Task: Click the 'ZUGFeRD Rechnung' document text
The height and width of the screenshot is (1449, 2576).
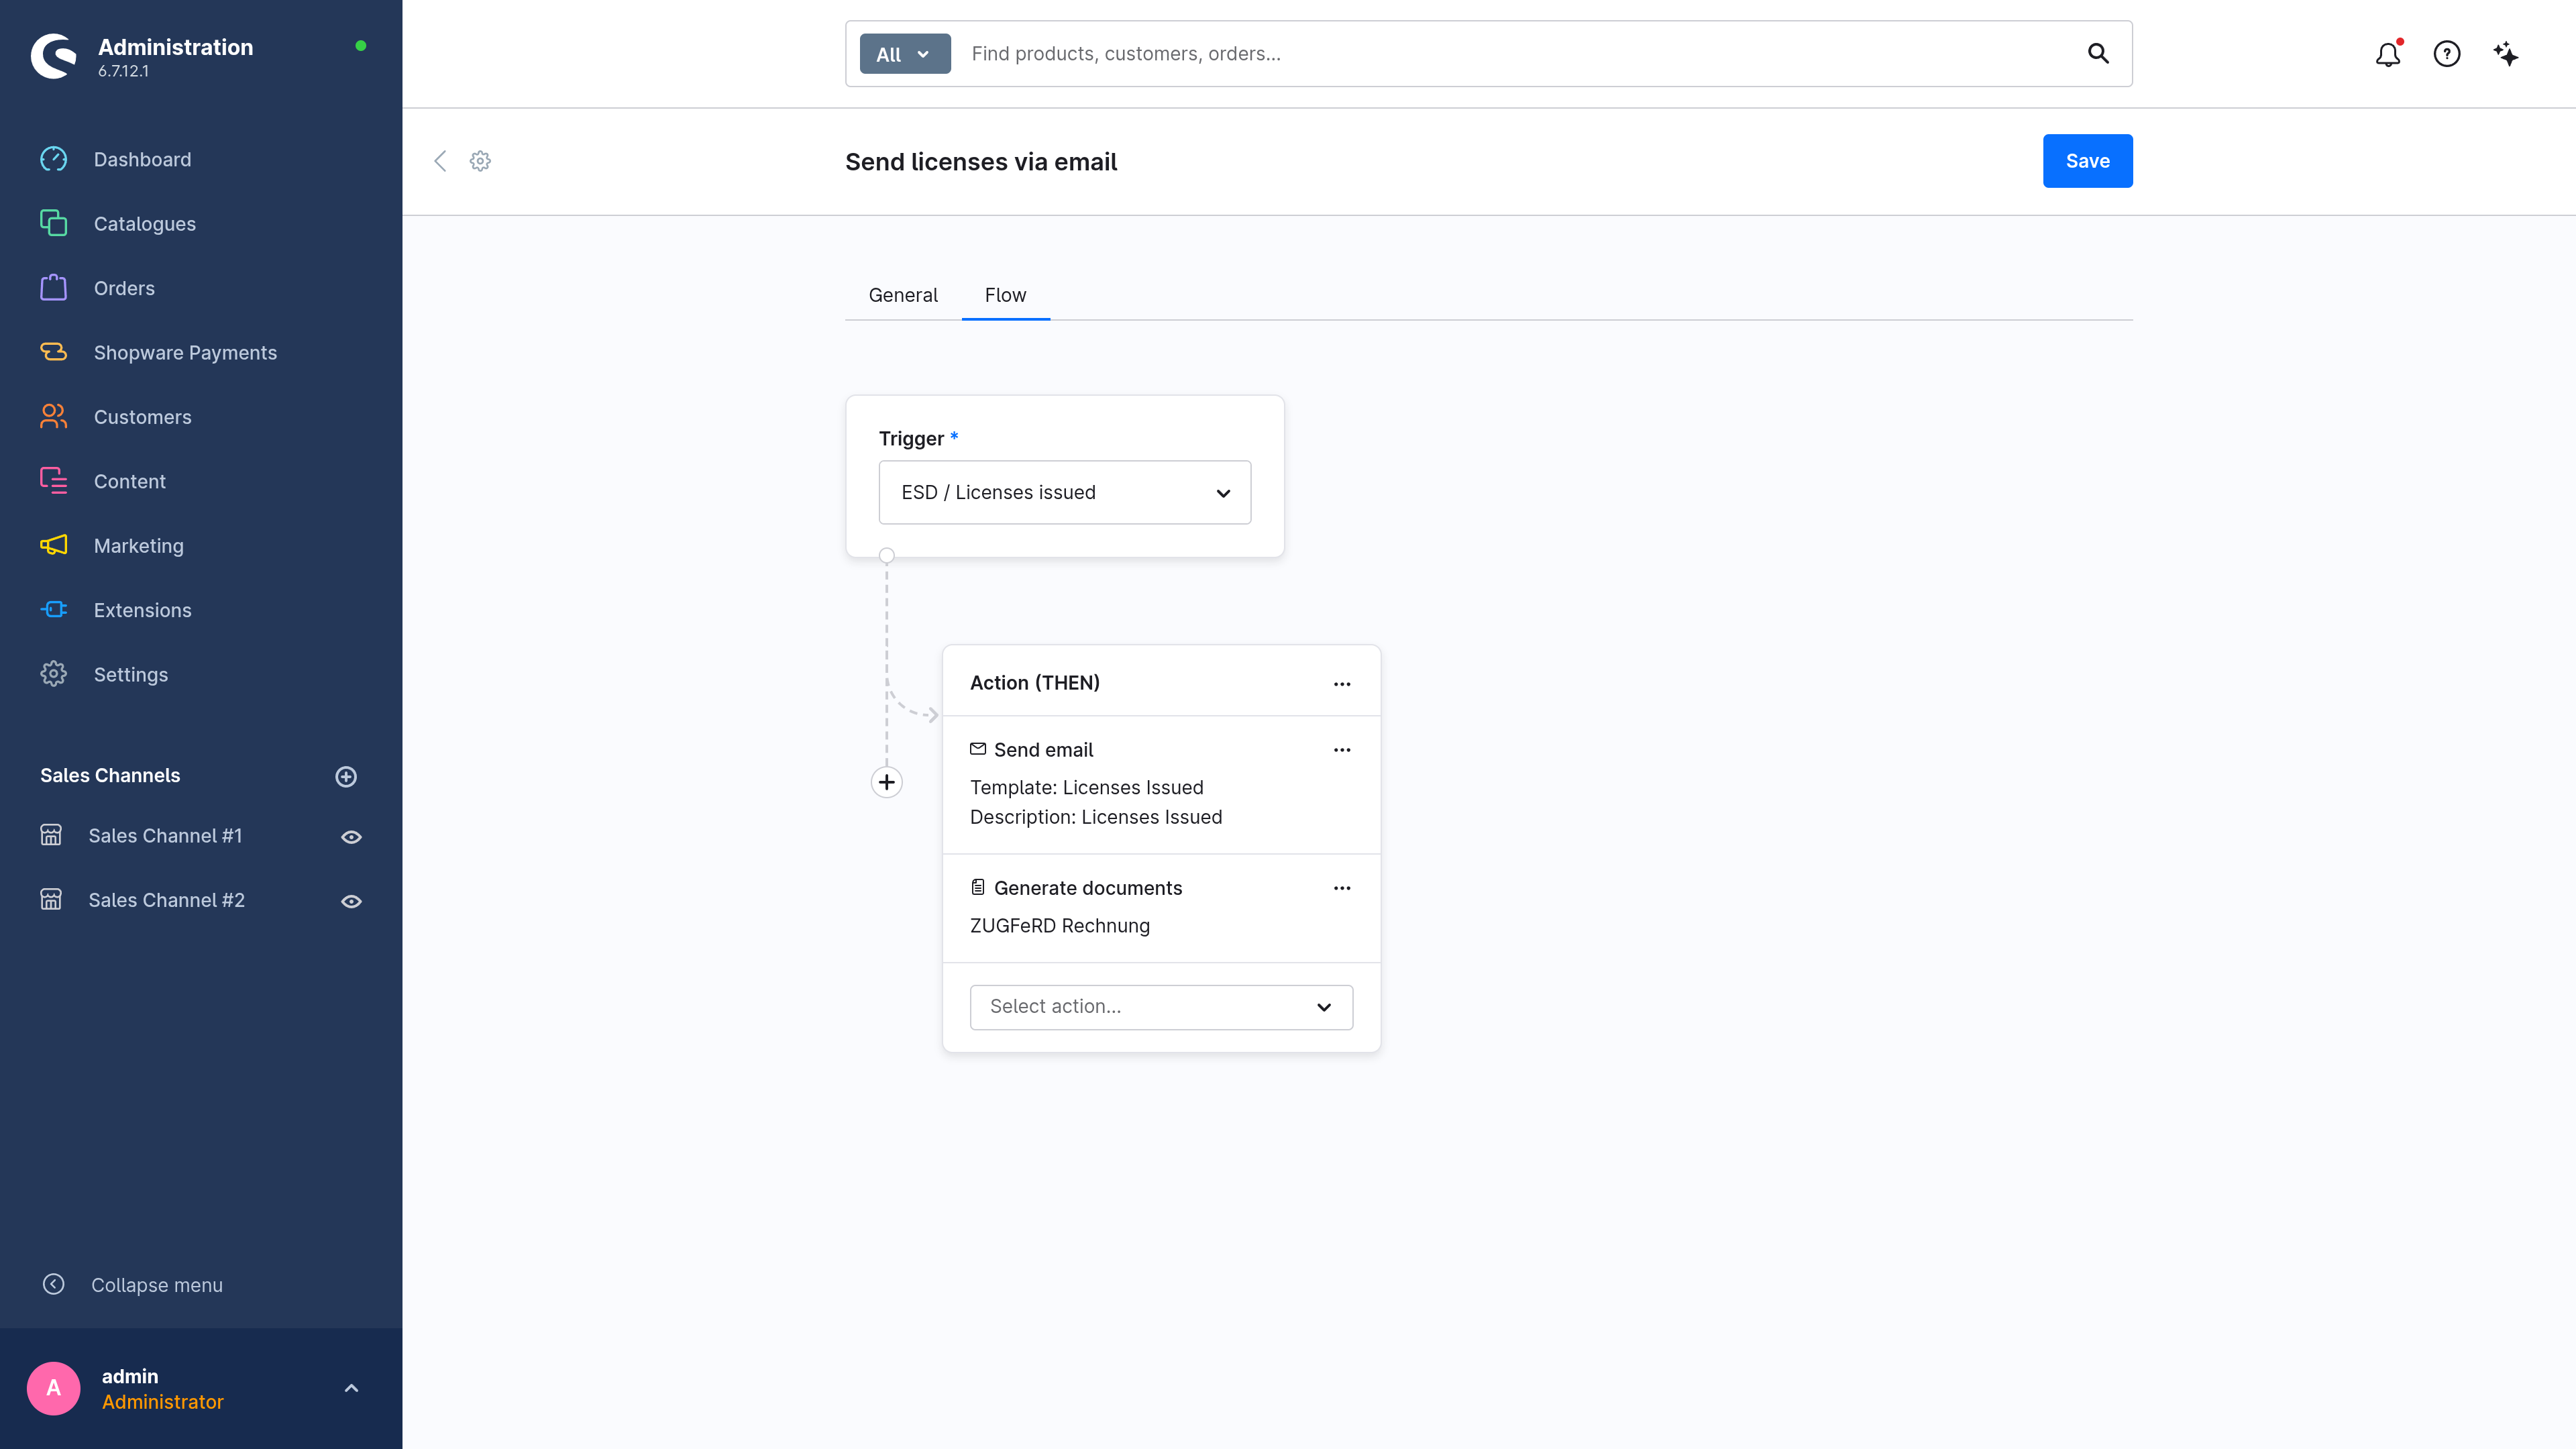Action: point(1060,926)
